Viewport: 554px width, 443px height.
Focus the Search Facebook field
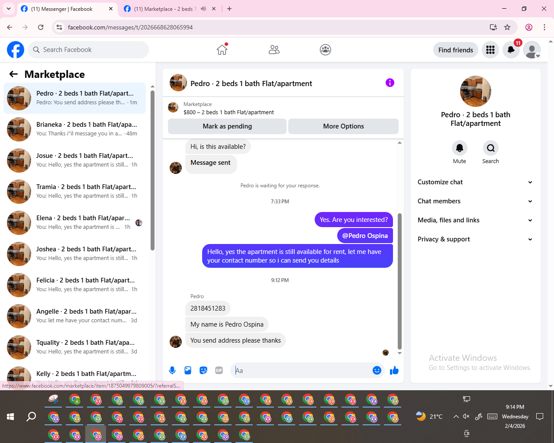[88, 50]
